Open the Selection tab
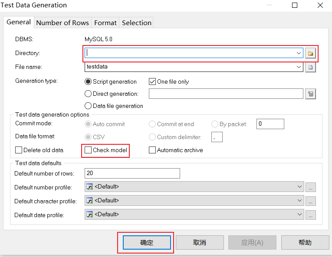Viewport: 332px width, 257px height. [x=136, y=23]
